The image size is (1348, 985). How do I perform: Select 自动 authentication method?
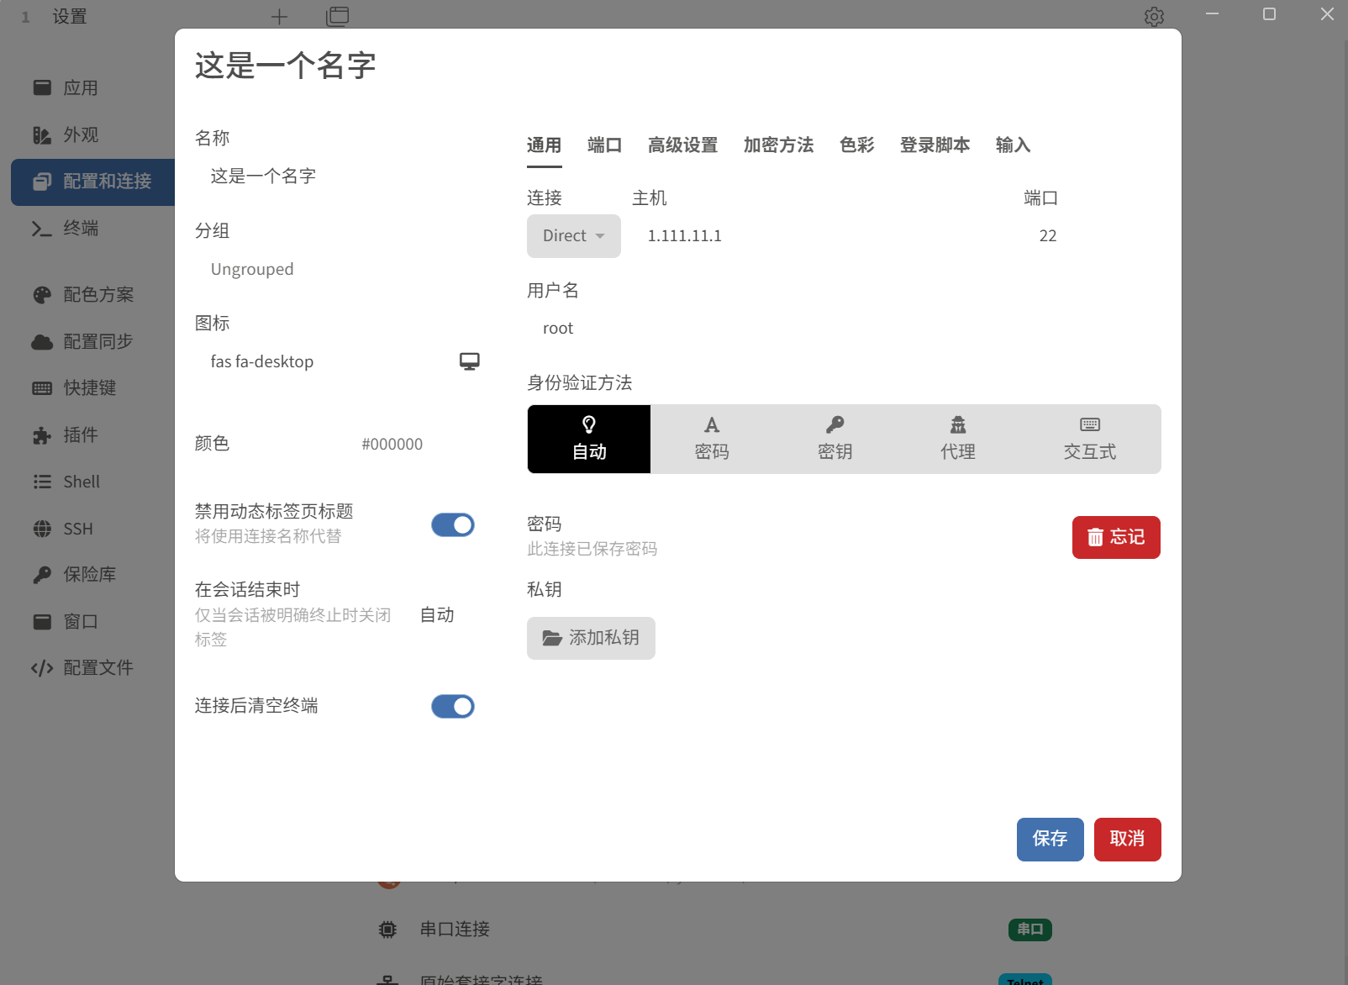click(x=589, y=440)
